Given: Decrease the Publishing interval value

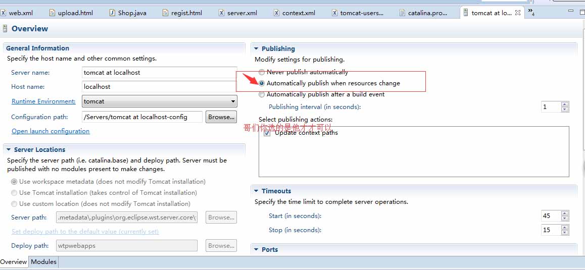Looking at the screenshot, I should pyautogui.click(x=565, y=110).
